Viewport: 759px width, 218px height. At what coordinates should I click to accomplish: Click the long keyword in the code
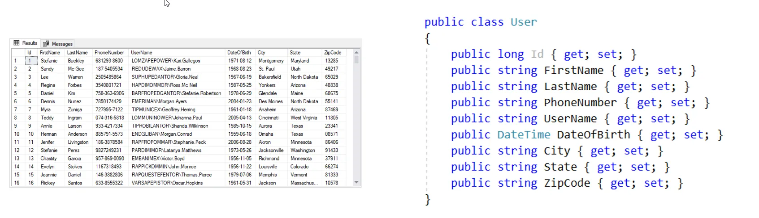[511, 54]
